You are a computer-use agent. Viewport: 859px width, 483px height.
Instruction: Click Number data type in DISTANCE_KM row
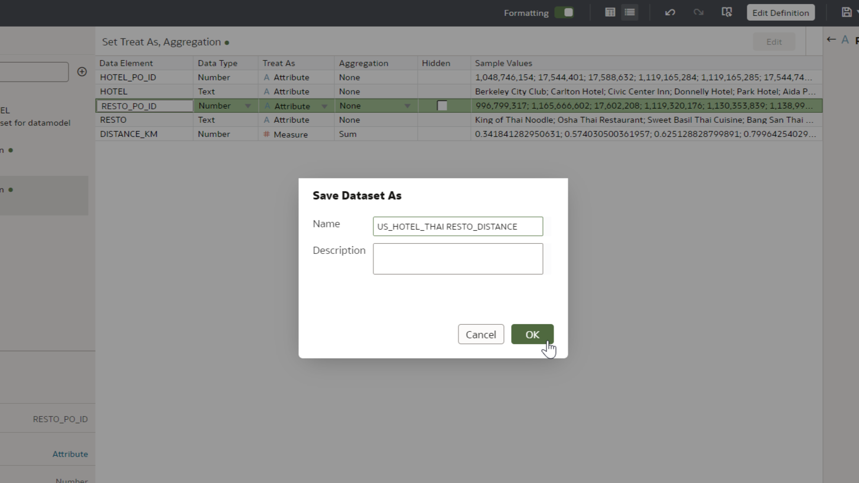point(214,134)
